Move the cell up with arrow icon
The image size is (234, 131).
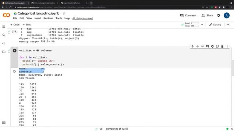[193, 47]
